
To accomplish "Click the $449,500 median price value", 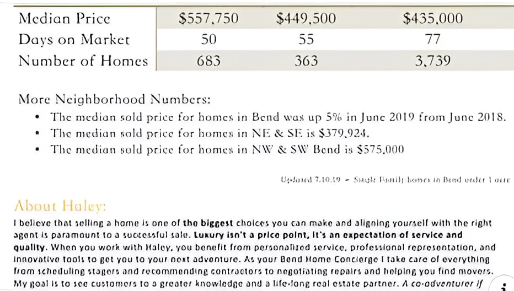I will [306, 18].
